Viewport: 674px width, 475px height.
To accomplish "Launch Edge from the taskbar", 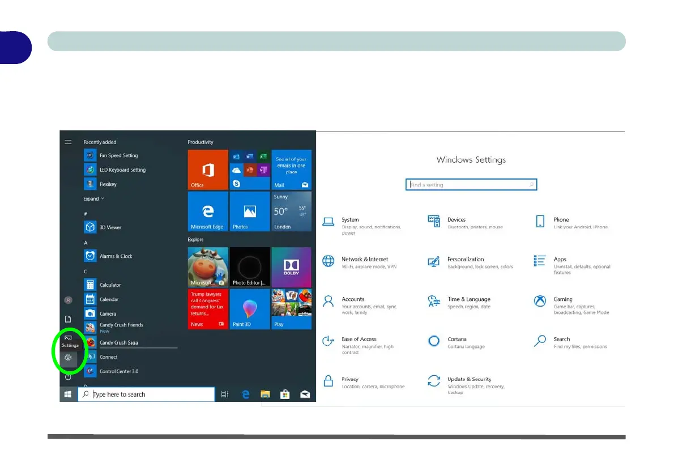I will [245, 394].
